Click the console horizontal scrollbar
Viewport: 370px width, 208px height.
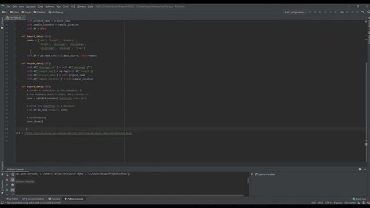coord(129,195)
